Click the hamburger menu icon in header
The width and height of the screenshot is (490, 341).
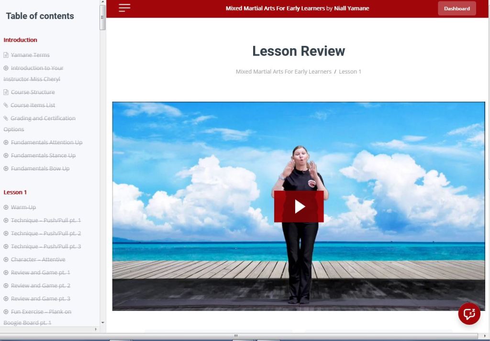point(124,8)
